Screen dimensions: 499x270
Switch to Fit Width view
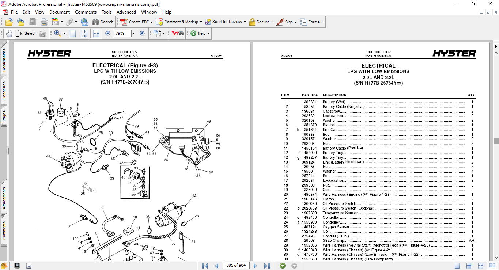96,33
